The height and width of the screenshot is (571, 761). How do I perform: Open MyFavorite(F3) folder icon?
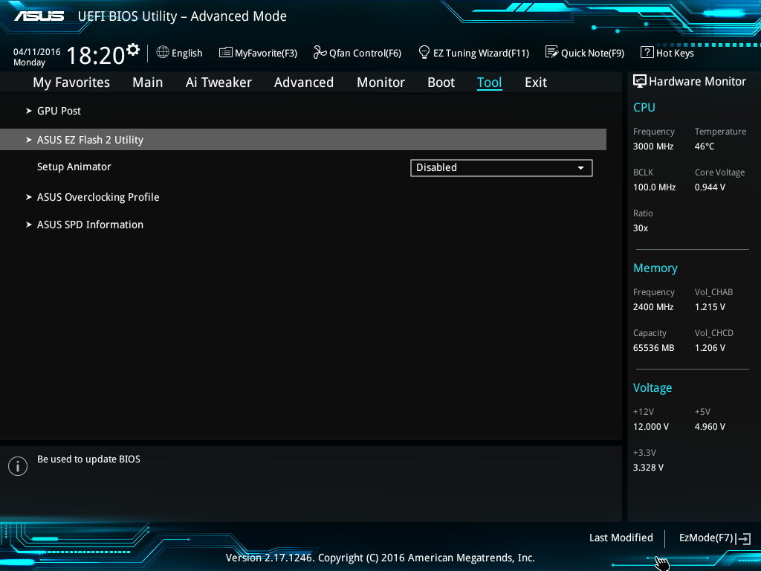(x=226, y=53)
